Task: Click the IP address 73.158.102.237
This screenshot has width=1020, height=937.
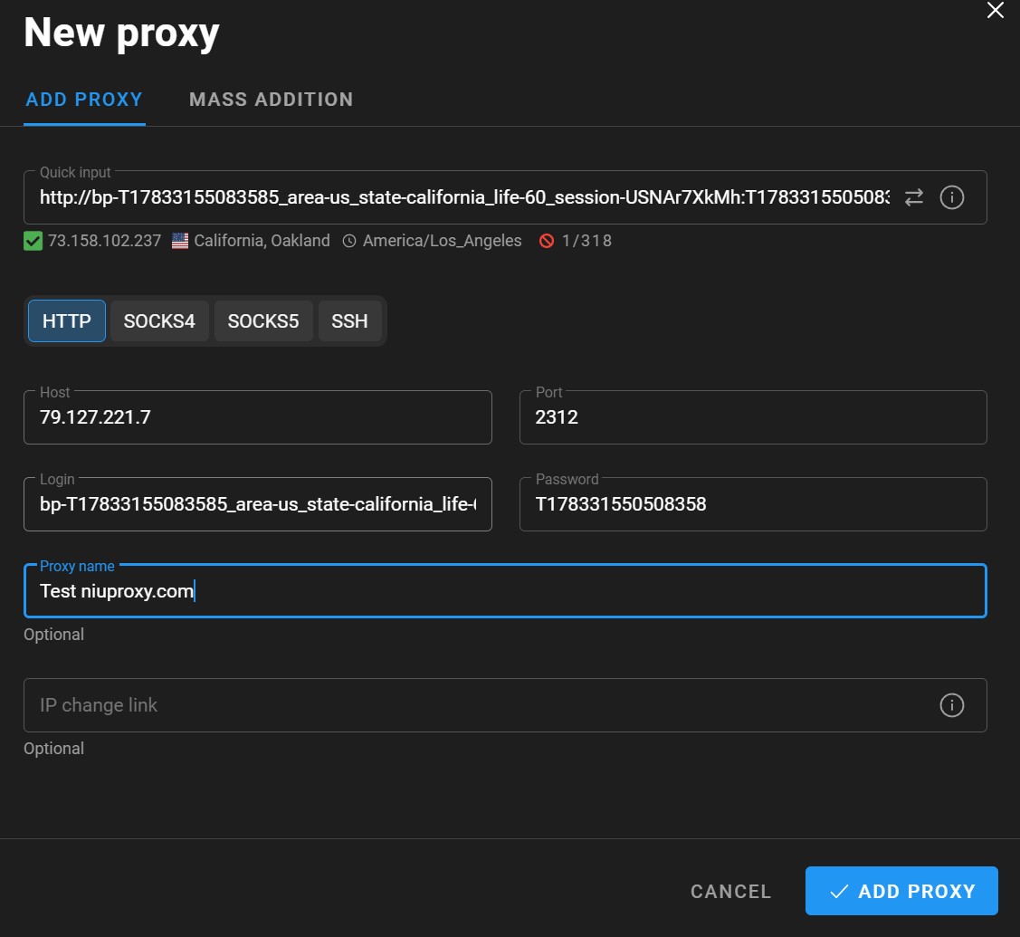Action: [x=104, y=241]
